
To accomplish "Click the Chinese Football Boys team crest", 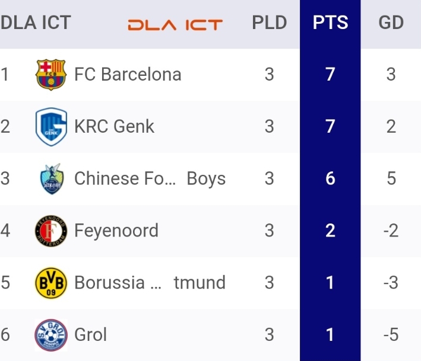I will 52,179.
